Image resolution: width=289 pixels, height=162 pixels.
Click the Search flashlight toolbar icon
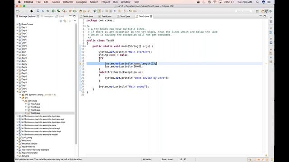(89, 11)
